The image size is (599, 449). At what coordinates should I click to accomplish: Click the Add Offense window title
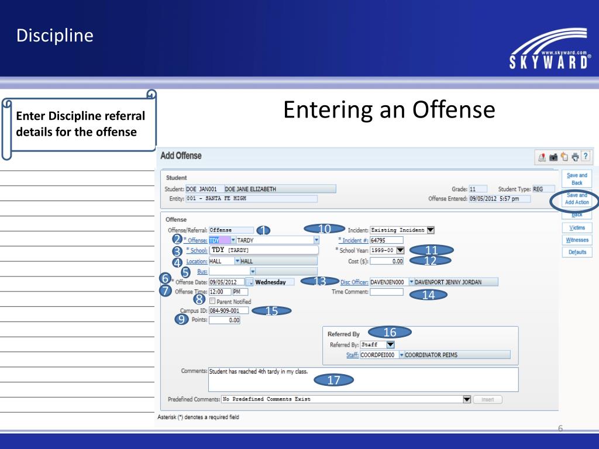tap(181, 156)
